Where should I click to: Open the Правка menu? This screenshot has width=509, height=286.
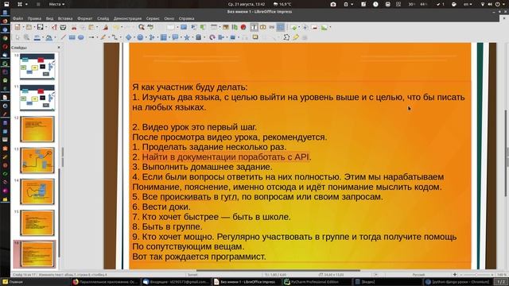tap(34, 18)
